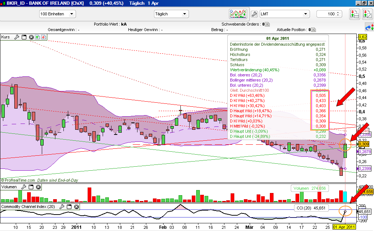Click the D Haupt Unt (-24,89%) row
This screenshot has height=231, width=374.
[278, 136]
